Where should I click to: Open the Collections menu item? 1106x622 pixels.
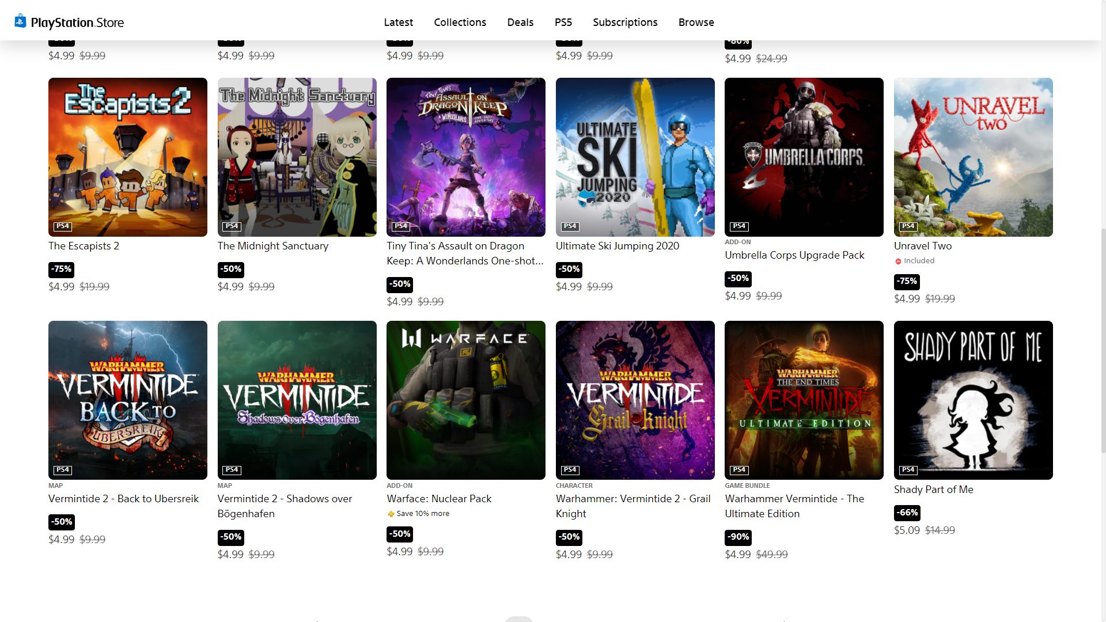point(460,22)
